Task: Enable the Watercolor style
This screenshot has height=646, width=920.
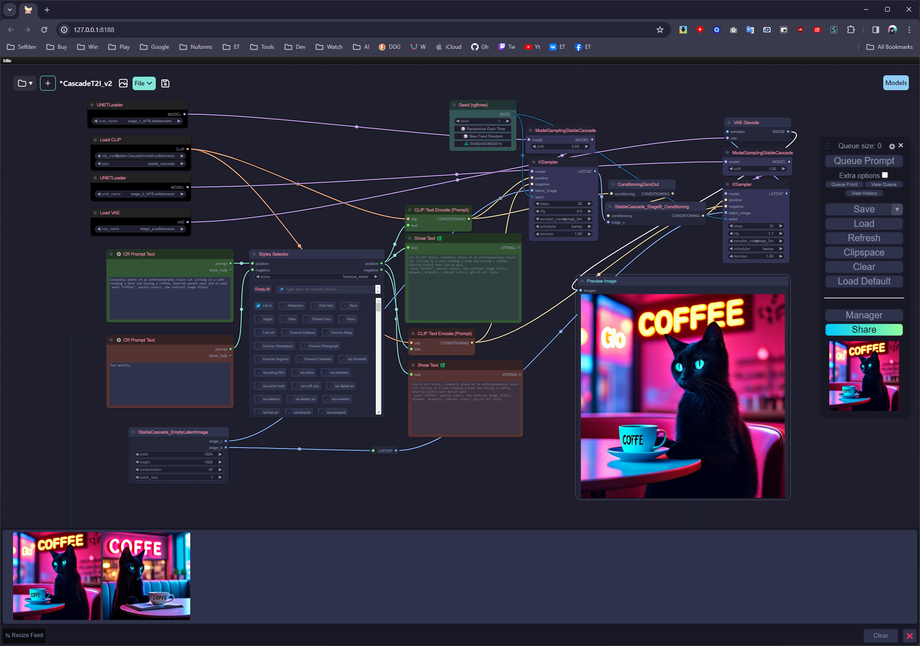Action: [x=283, y=306]
